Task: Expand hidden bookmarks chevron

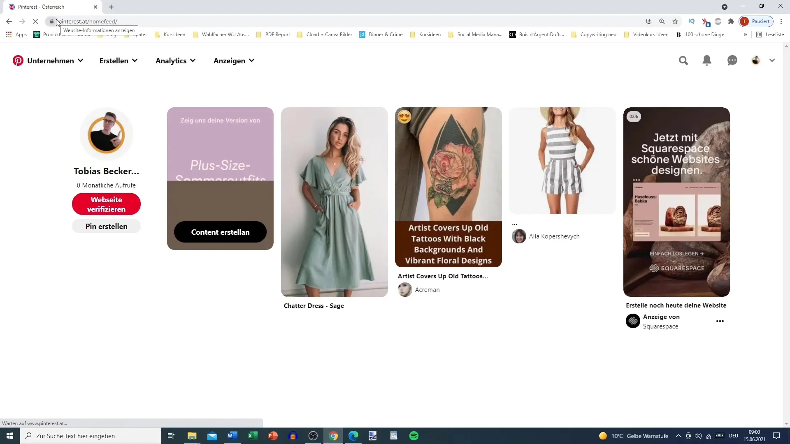Action: pos(745,35)
